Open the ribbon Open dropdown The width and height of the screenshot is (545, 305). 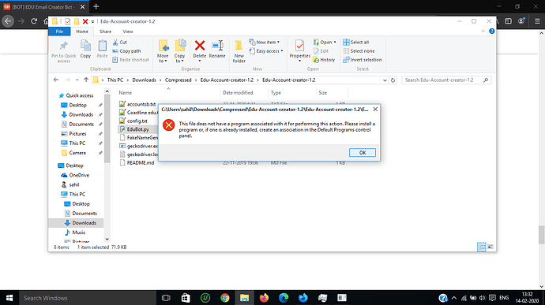click(325, 43)
